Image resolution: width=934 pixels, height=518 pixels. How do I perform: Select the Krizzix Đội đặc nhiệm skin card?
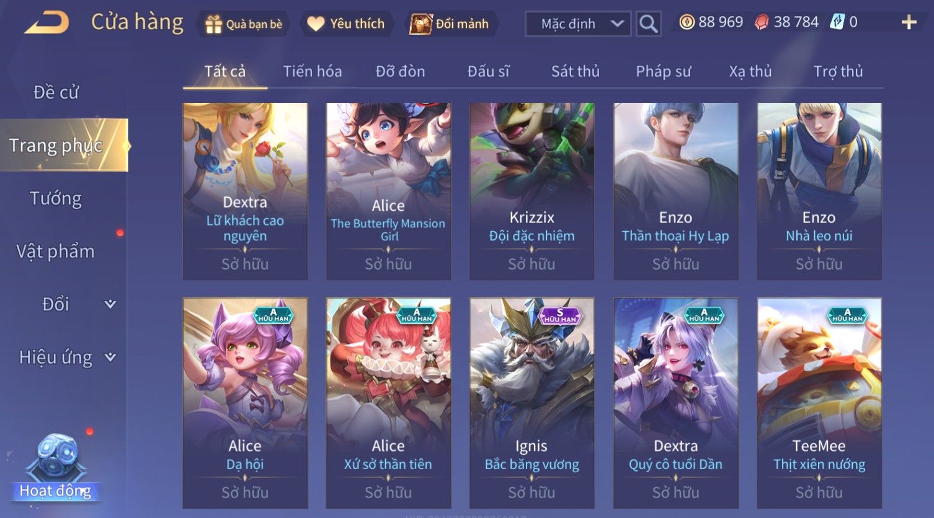(x=531, y=191)
